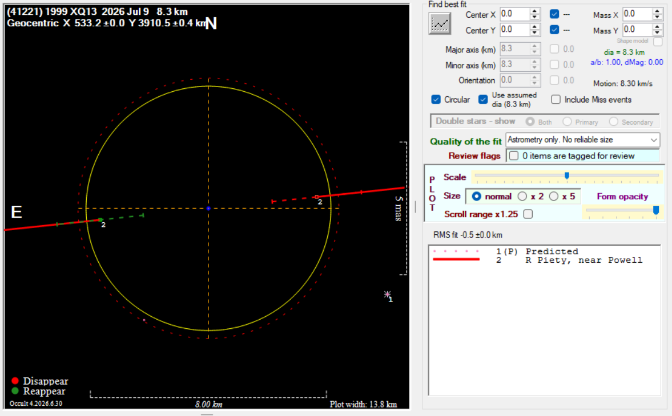The image size is (672, 416).
Task: Select the x 5 plot Size option
Action: pos(554,196)
